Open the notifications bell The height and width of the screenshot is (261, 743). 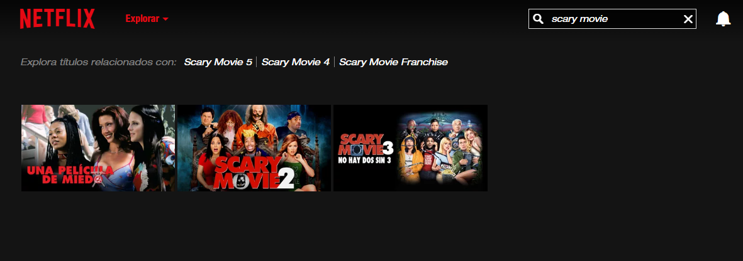(x=723, y=19)
